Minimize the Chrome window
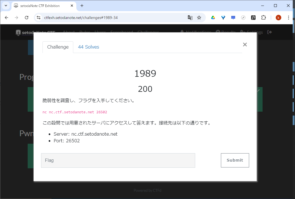The height and width of the screenshot is (199, 295). tap(263, 6)
